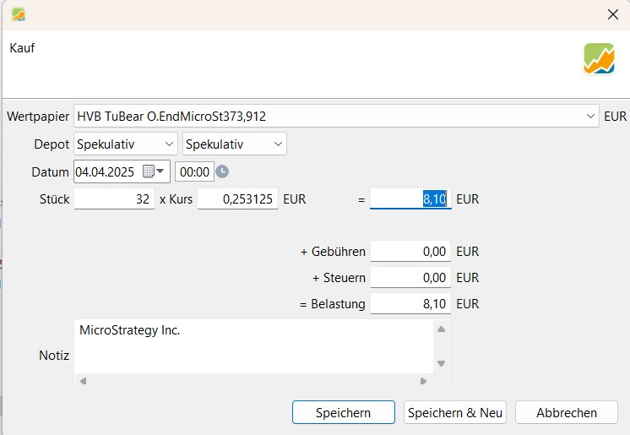The width and height of the screenshot is (630, 435).
Task: Click the Notiz scroll down arrow
Action: click(x=441, y=363)
